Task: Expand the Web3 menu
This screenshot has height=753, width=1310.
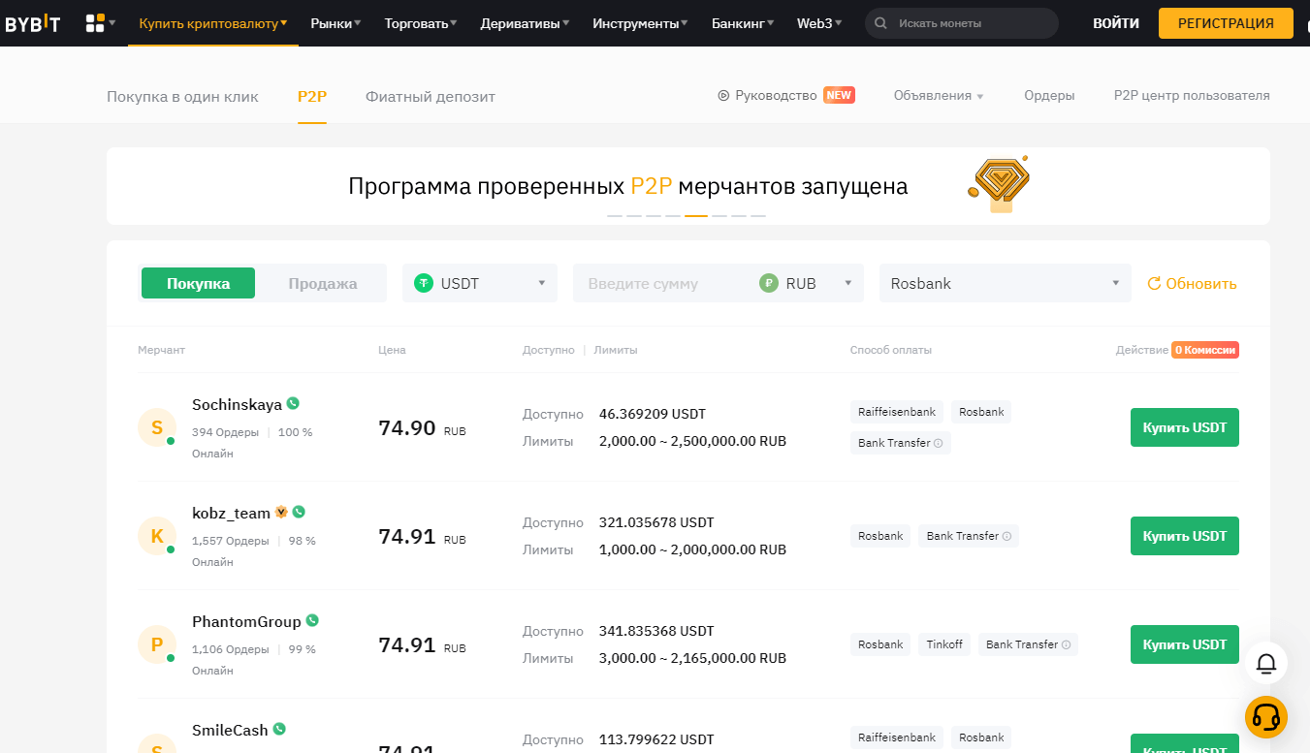Action: (x=819, y=22)
